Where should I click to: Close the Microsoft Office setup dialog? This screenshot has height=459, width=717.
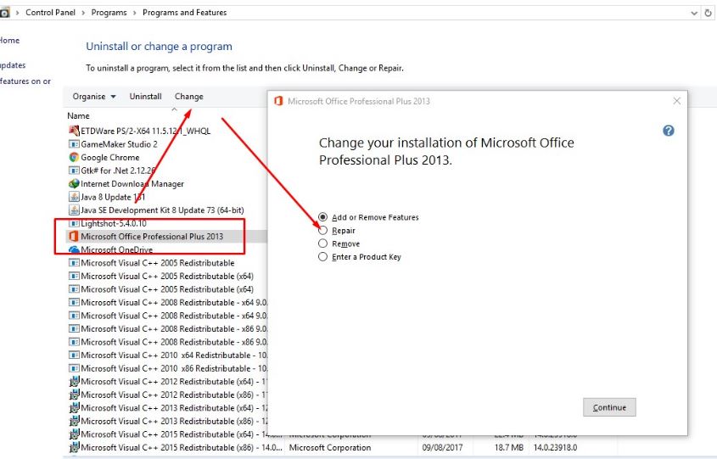(x=677, y=101)
